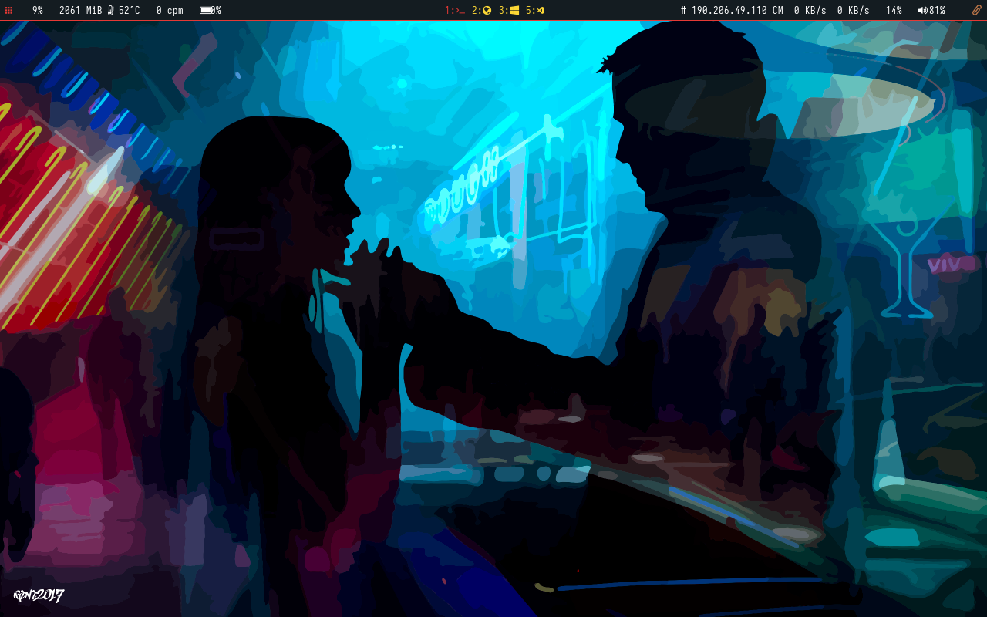Click the 14% status value
Image resolution: width=987 pixels, height=617 pixels.
tap(894, 10)
